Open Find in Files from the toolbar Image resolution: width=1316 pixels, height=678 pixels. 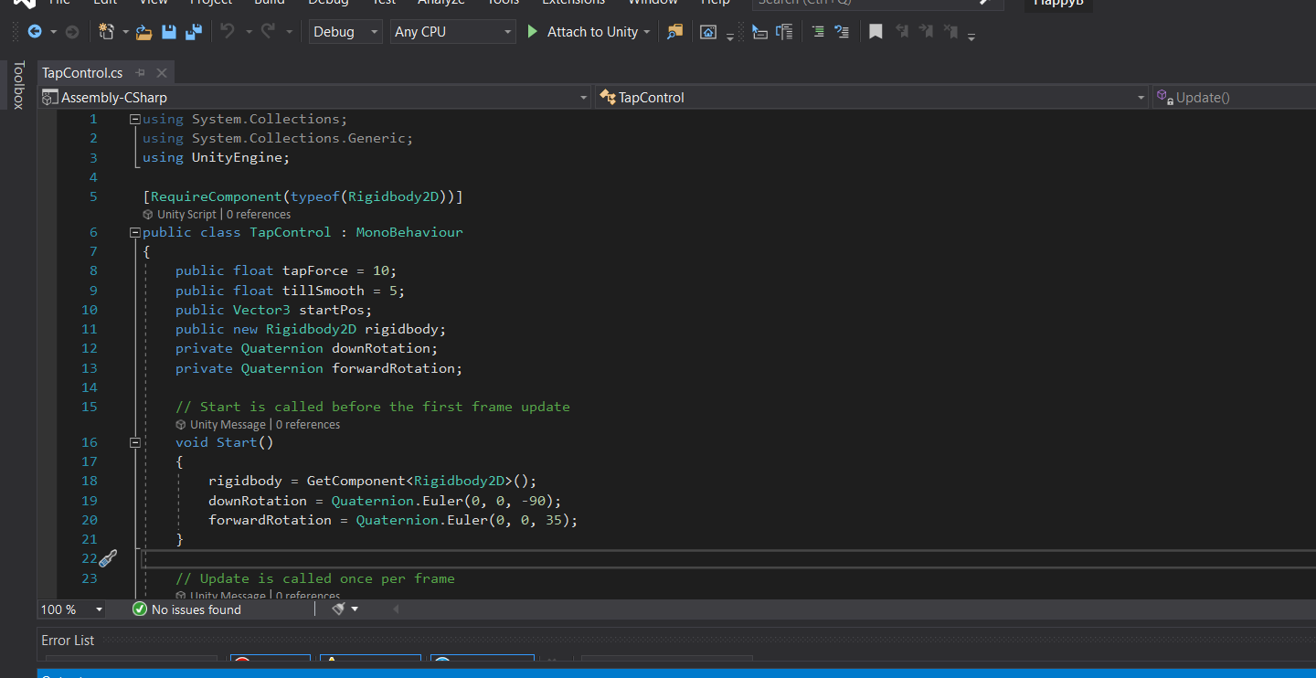click(x=674, y=32)
